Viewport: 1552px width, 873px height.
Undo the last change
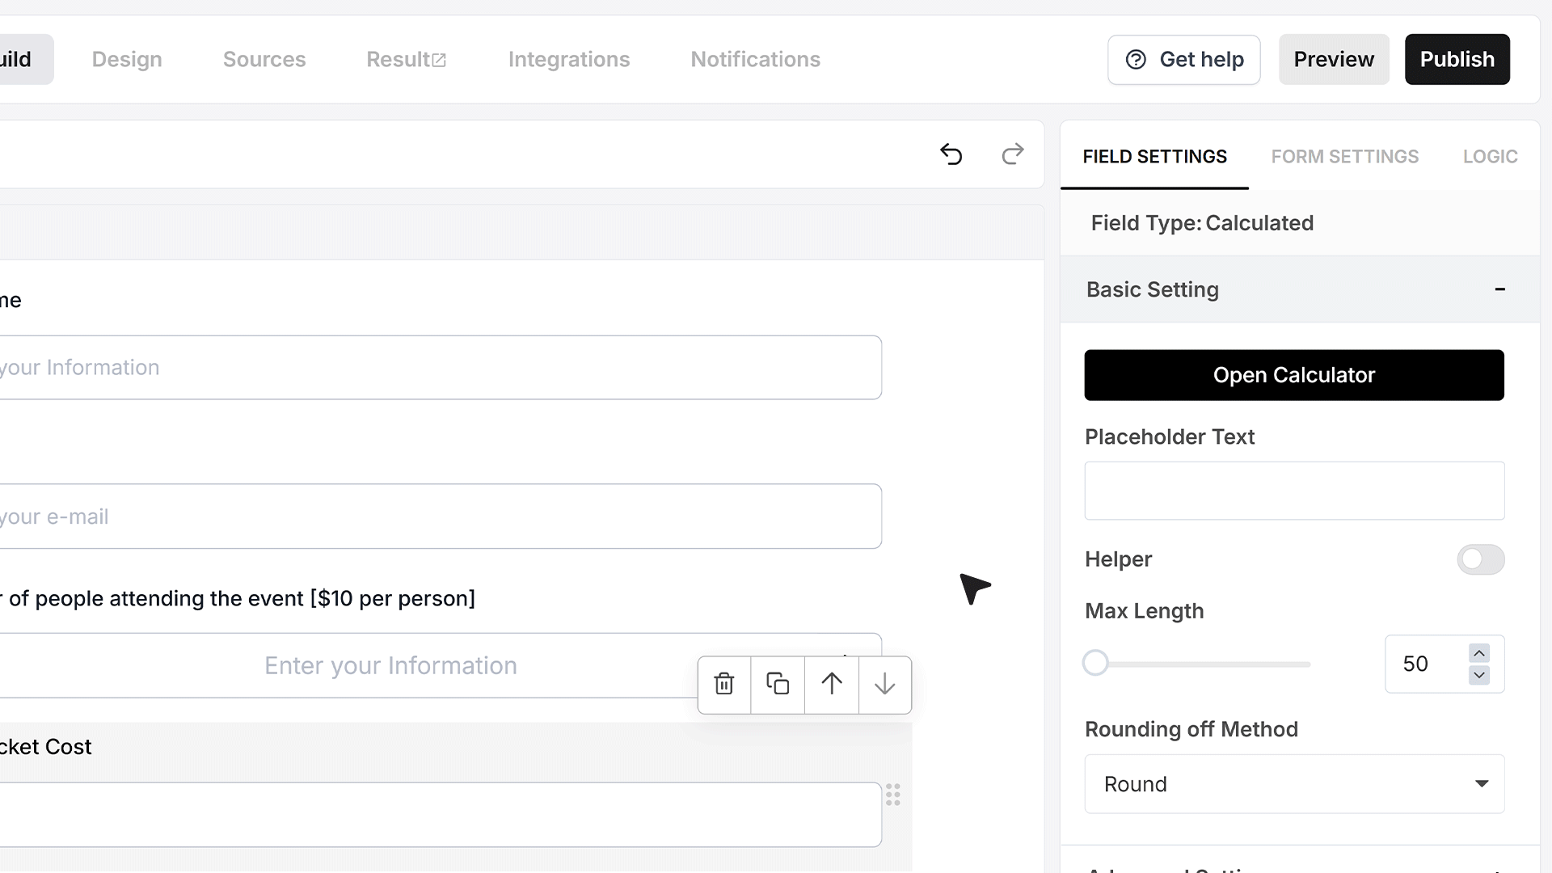pyautogui.click(x=951, y=154)
